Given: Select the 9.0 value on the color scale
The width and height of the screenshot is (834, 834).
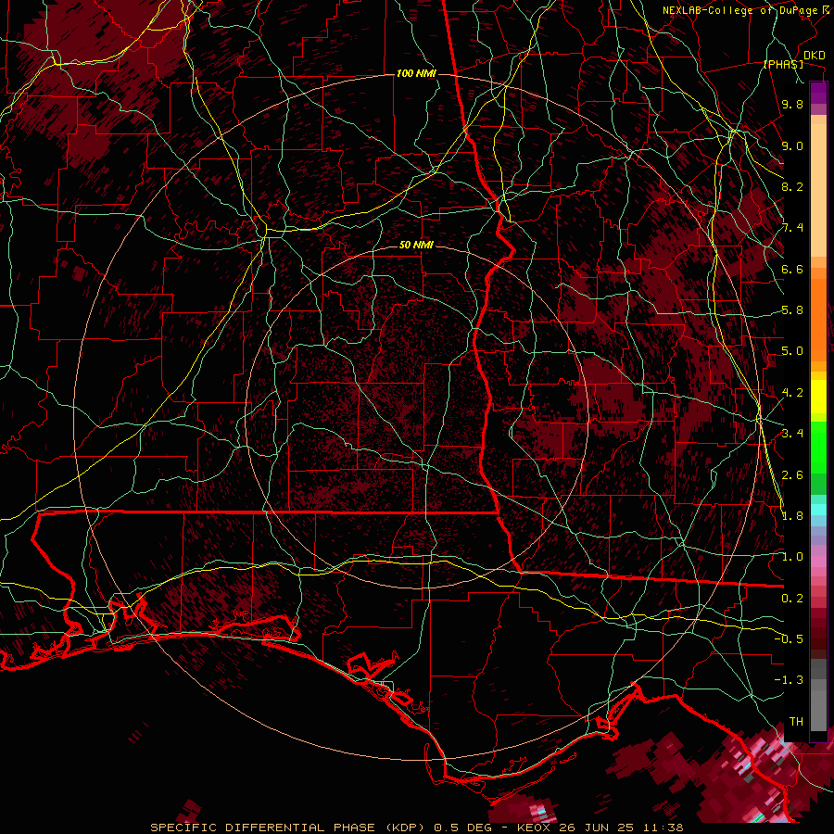Looking at the screenshot, I should coord(792,145).
